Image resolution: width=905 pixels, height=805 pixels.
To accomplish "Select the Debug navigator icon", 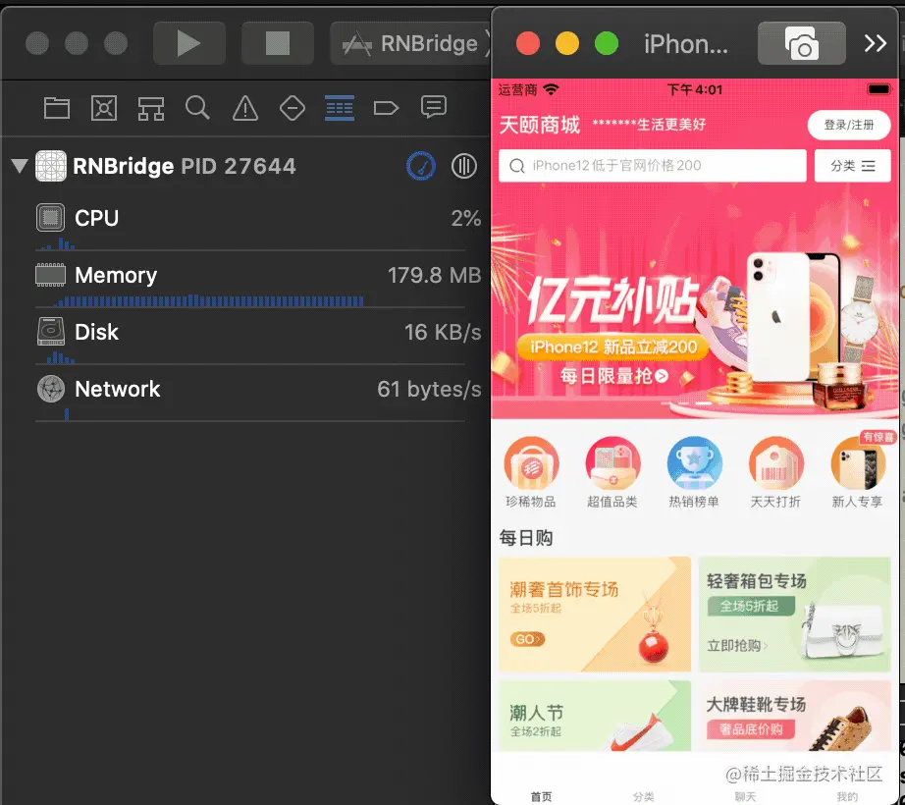I will click(340, 108).
